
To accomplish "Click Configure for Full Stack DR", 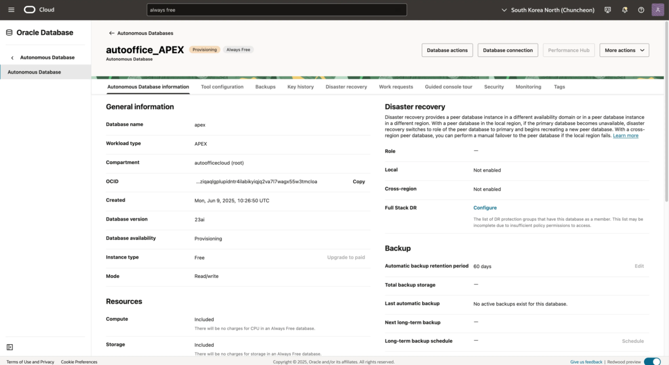I will [485, 208].
